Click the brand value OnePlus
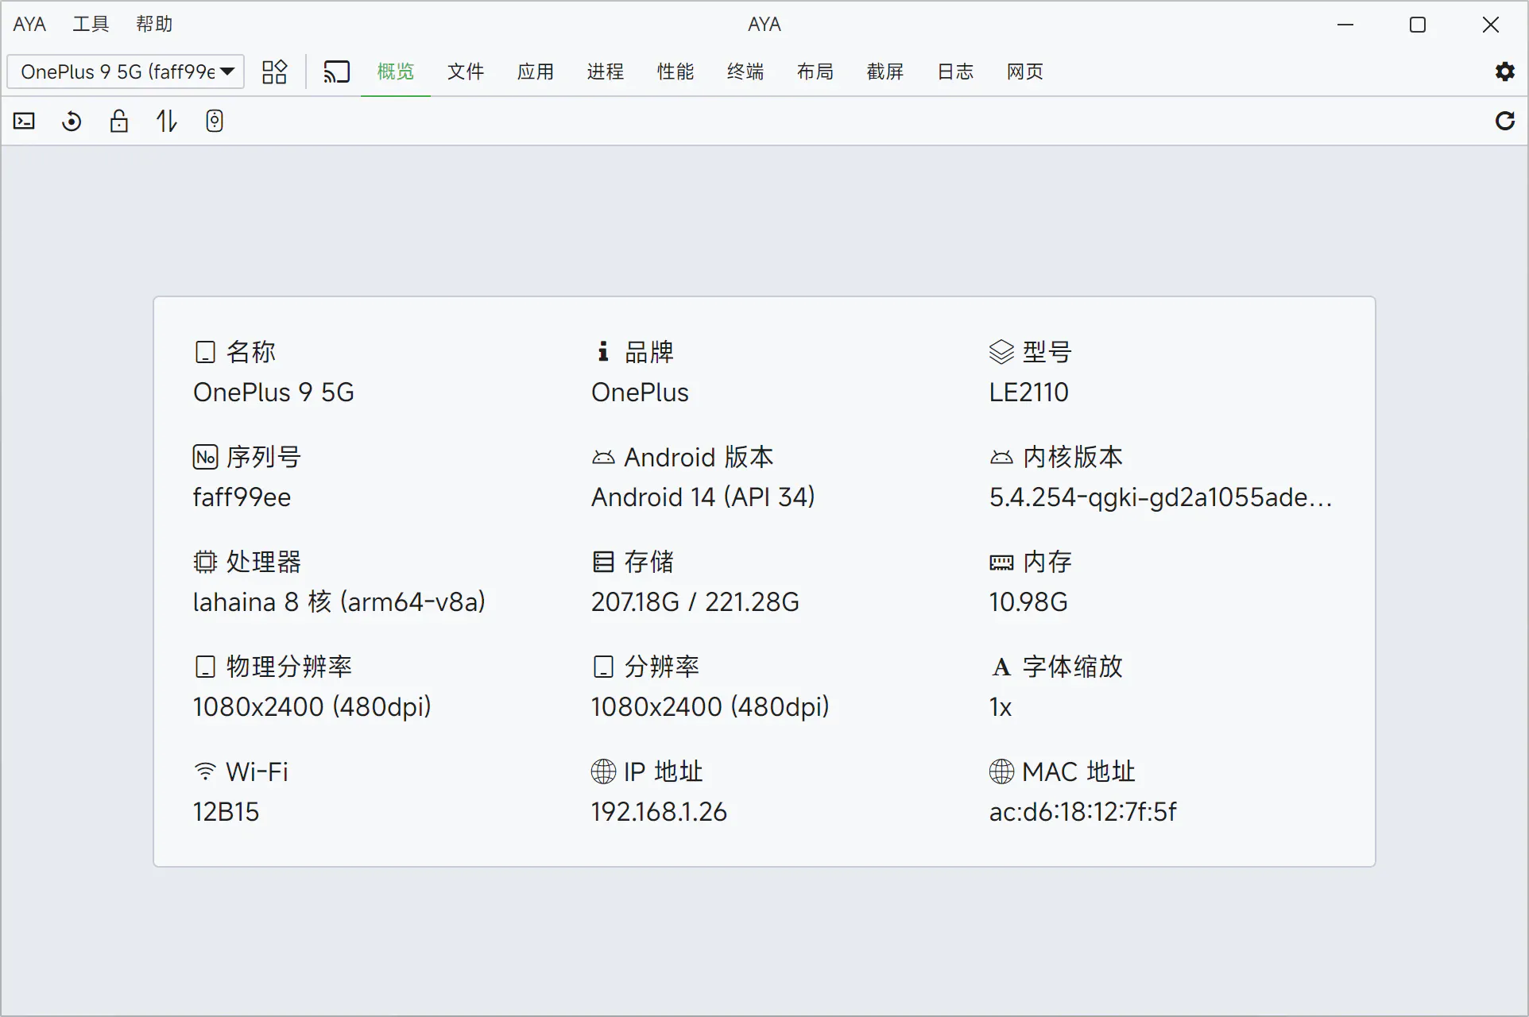The image size is (1529, 1017). [x=640, y=392]
